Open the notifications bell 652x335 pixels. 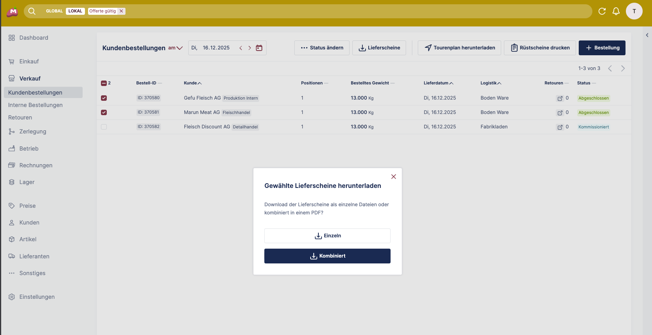[x=616, y=11]
